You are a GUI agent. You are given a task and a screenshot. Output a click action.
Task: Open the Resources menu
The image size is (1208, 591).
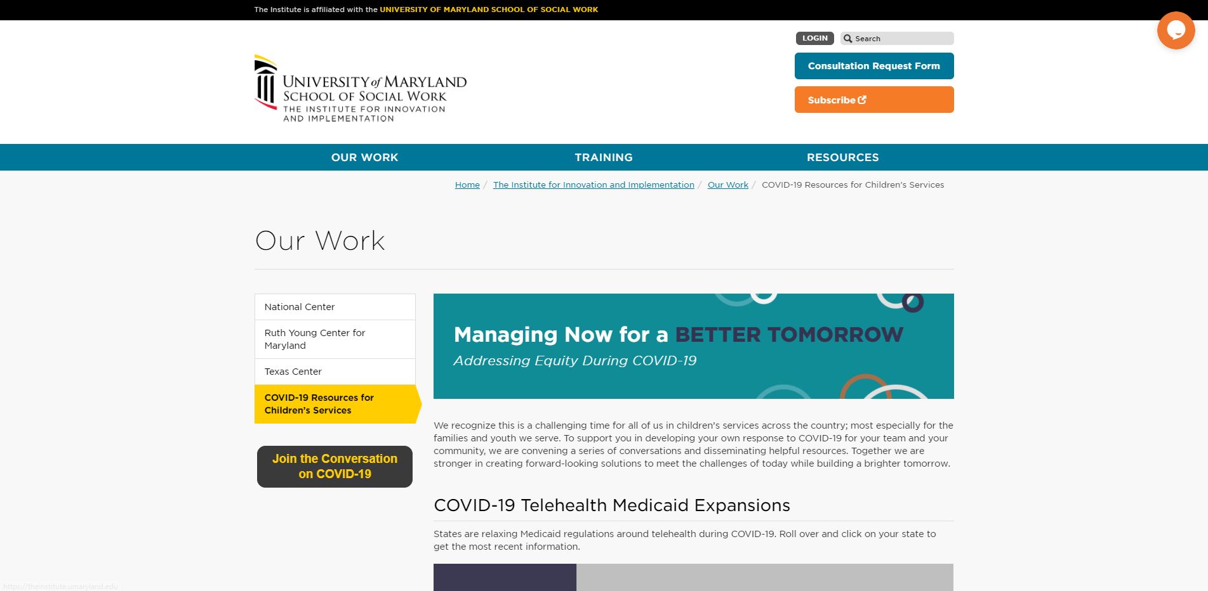[x=843, y=157]
